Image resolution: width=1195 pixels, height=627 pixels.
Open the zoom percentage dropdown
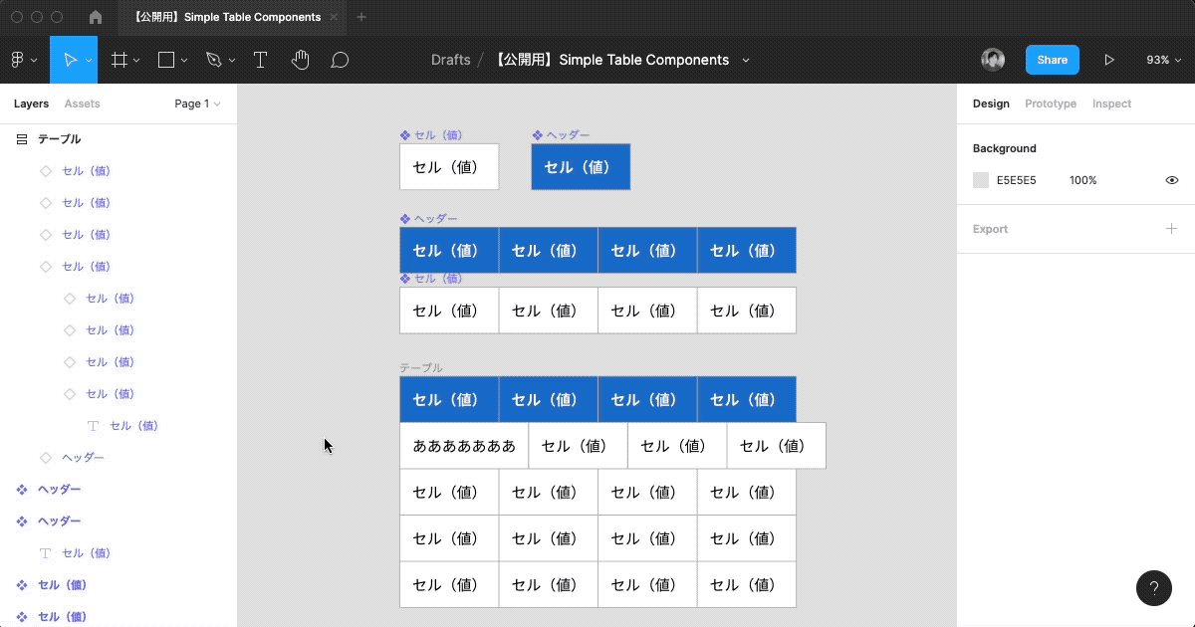(1162, 60)
